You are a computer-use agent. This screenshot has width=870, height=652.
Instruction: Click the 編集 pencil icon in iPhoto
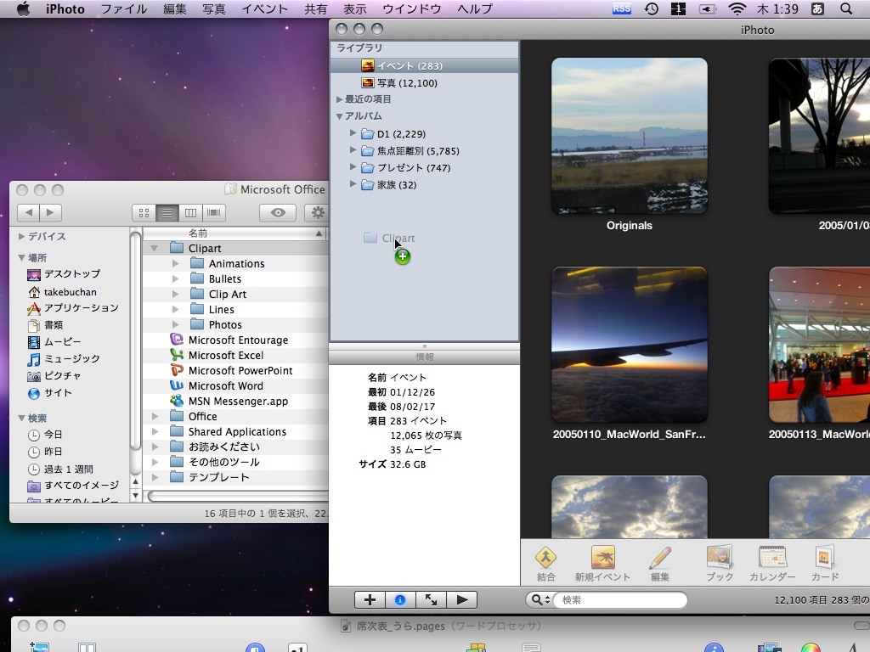point(659,558)
